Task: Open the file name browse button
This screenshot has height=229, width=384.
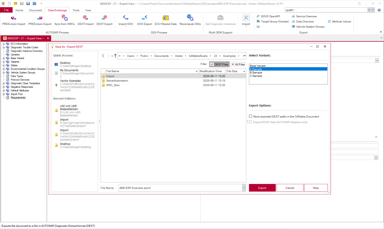Action: (x=244, y=188)
